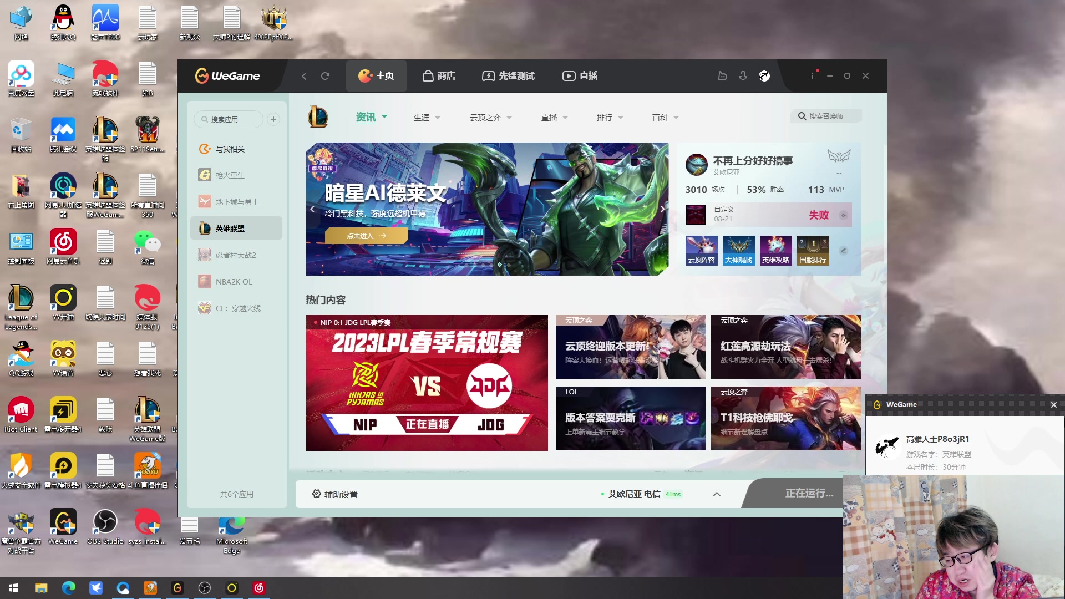Open the 红莲高源劫玩法 card
Screen dimensions: 1065x599
tap(786, 347)
